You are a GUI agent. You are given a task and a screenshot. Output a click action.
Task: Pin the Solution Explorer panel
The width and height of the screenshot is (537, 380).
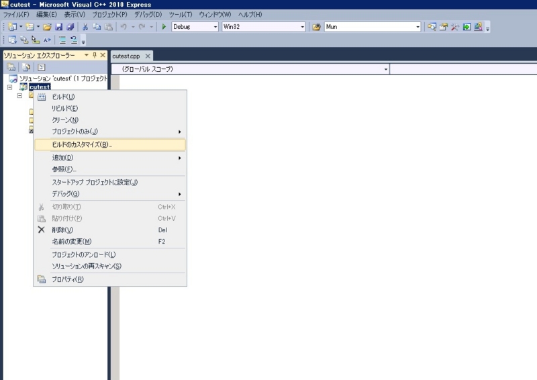point(95,55)
